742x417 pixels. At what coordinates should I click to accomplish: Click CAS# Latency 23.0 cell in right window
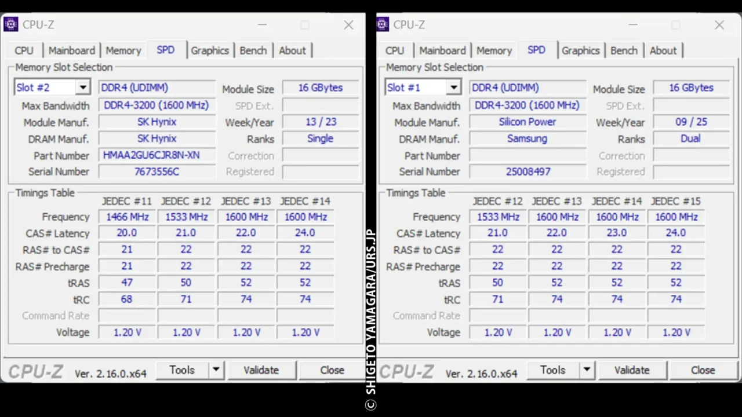[x=617, y=233]
